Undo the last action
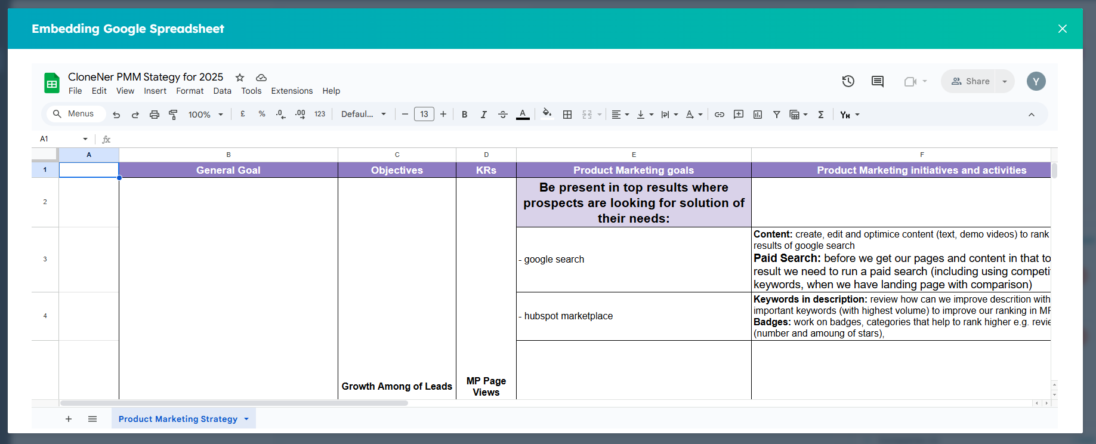 pos(116,115)
